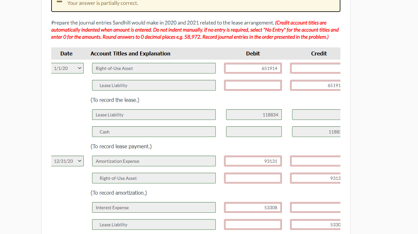Click the Lease Liability account field under the lease entry

[154, 85]
